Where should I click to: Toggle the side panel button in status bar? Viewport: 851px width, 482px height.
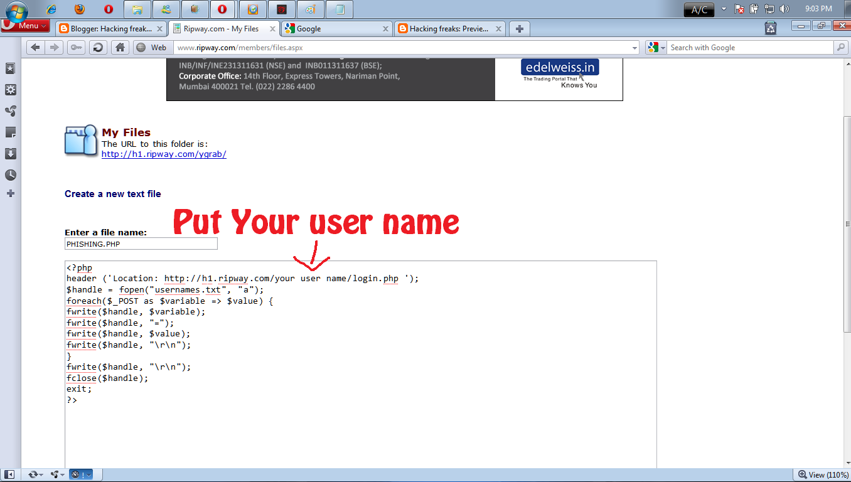click(9, 474)
